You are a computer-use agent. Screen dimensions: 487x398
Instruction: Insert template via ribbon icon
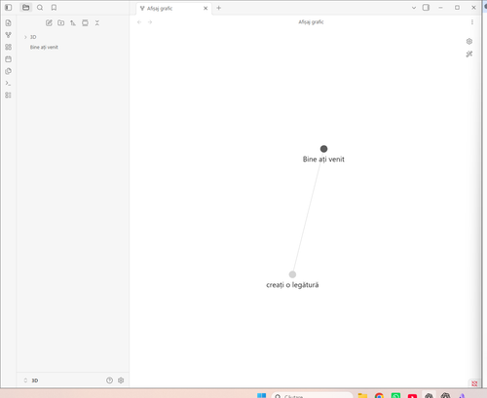pyautogui.click(x=9, y=71)
